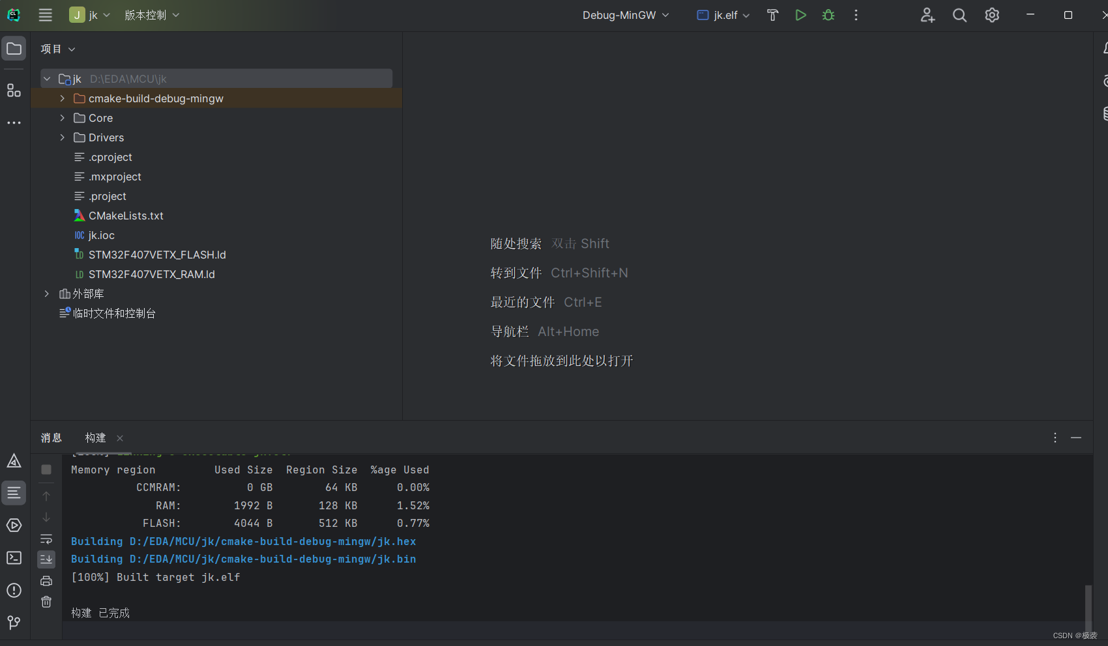
Task: Switch to the 构建 build tab
Action: (95, 438)
